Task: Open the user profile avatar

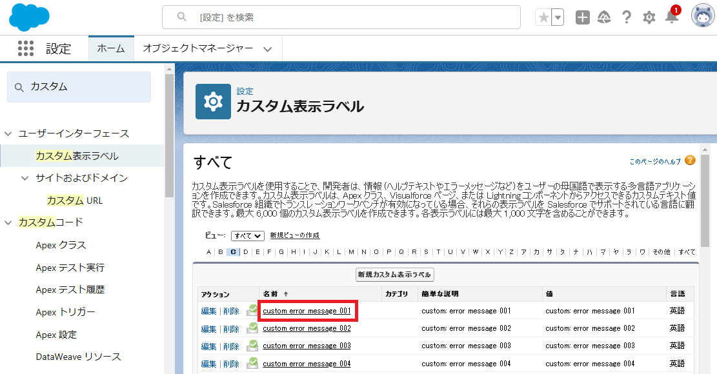Action: point(702,16)
